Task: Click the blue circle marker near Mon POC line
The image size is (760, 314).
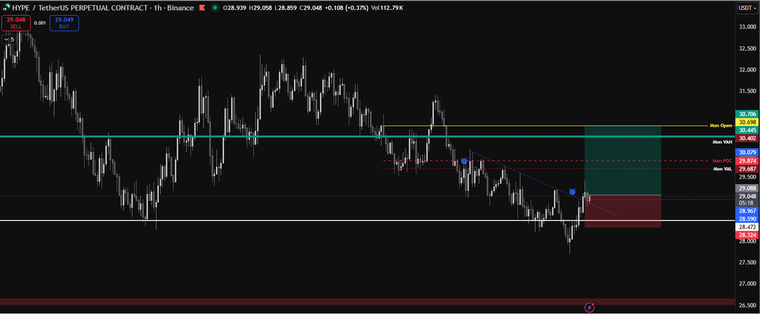Action: [464, 161]
